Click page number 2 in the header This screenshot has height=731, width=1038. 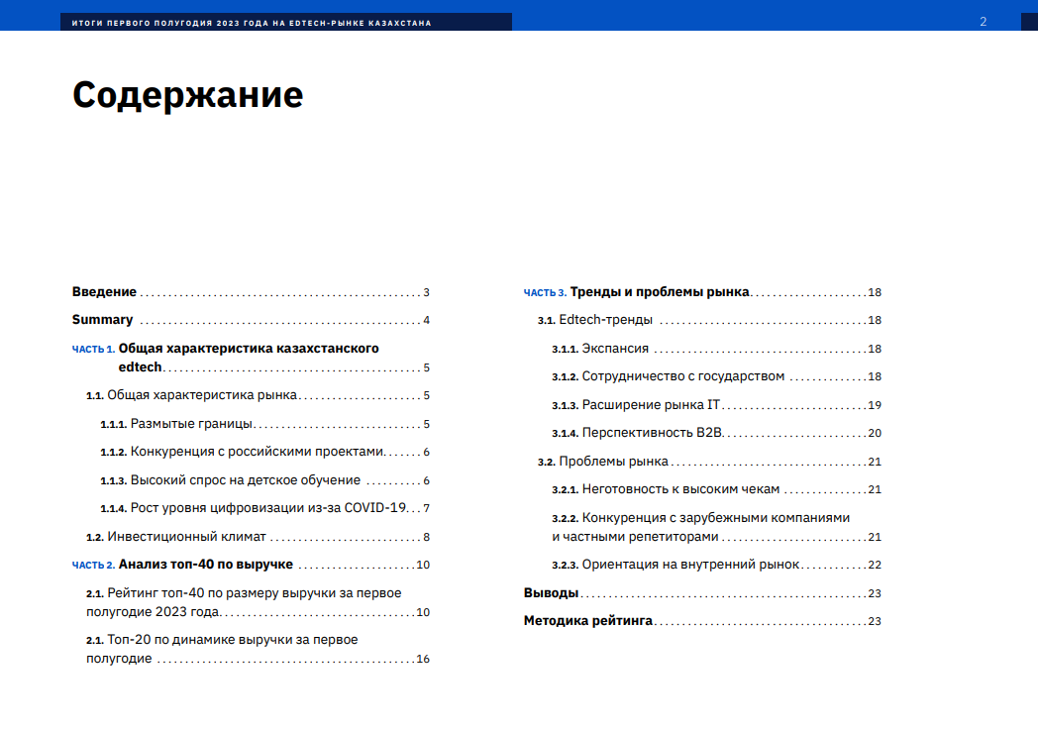pos(984,22)
